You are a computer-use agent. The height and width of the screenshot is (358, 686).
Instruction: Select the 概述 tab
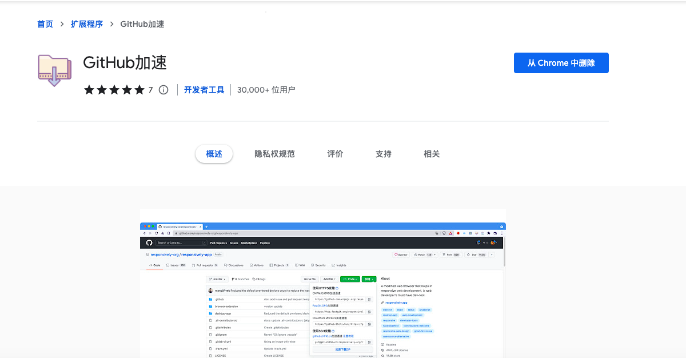[x=214, y=154]
